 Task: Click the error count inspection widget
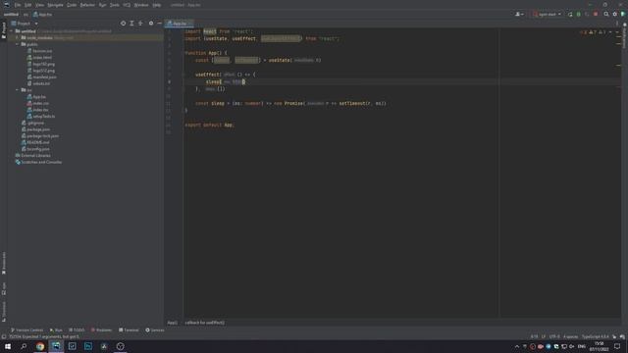point(584,32)
